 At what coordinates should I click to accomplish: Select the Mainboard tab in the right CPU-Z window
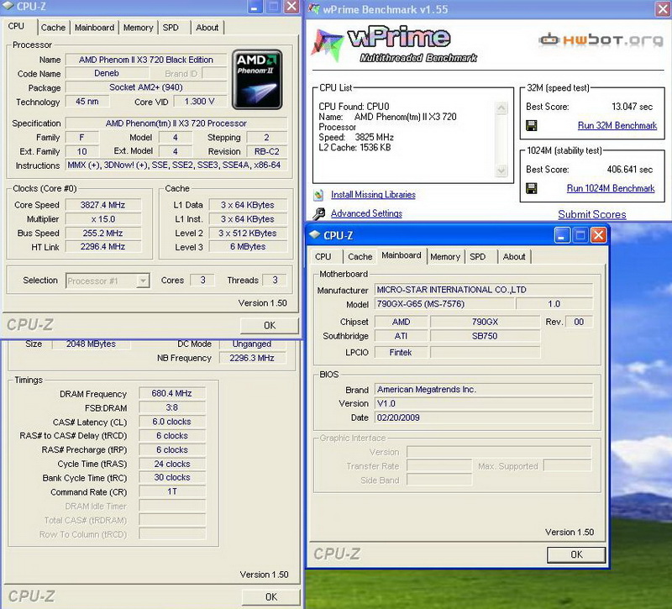click(x=402, y=255)
